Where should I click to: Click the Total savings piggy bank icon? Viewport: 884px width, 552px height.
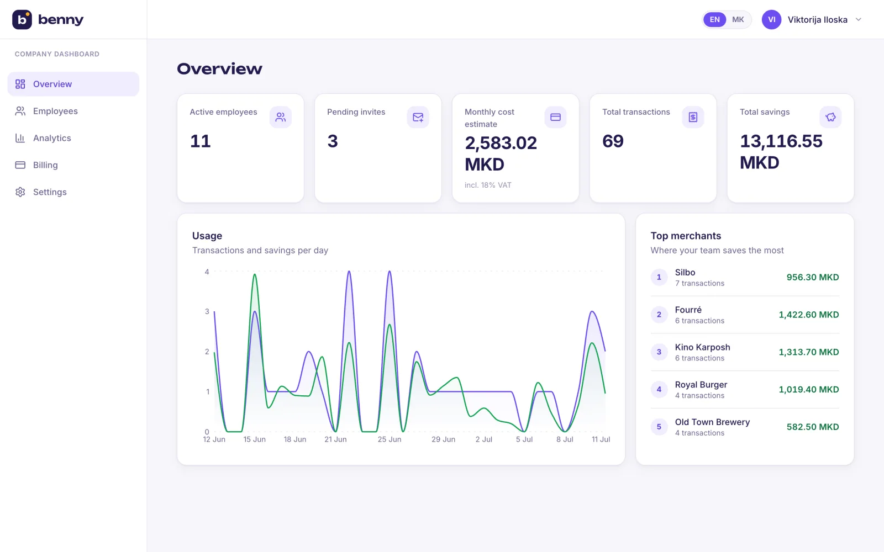830,117
